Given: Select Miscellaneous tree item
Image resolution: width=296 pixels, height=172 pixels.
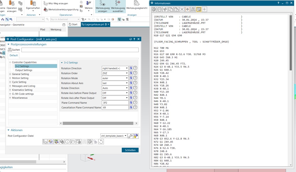Looking at the screenshot, I should point(20,98).
